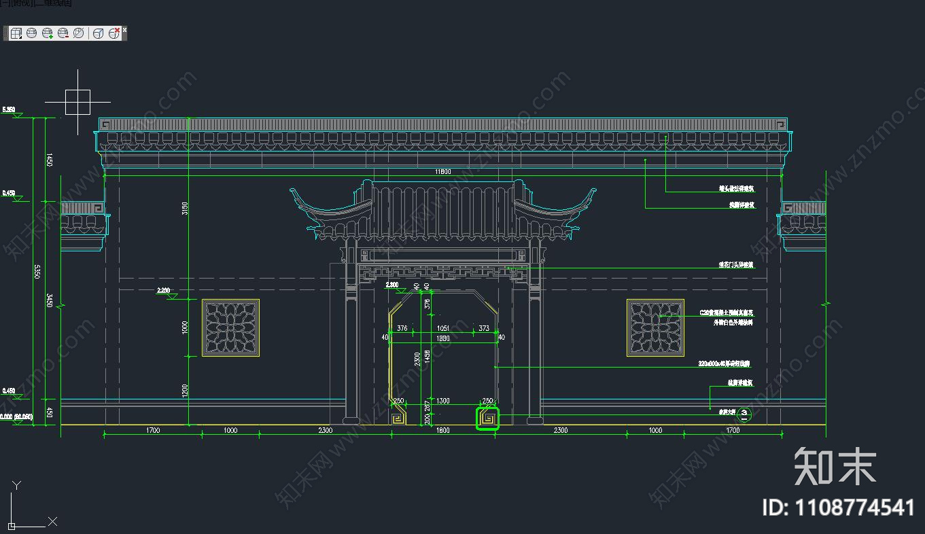Click the circled detail marker 3

pyautogui.click(x=744, y=413)
